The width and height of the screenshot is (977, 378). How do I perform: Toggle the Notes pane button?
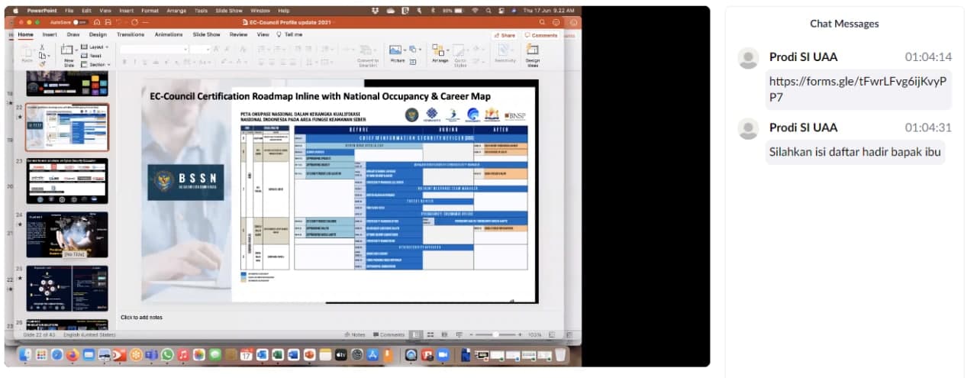pyautogui.click(x=355, y=334)
